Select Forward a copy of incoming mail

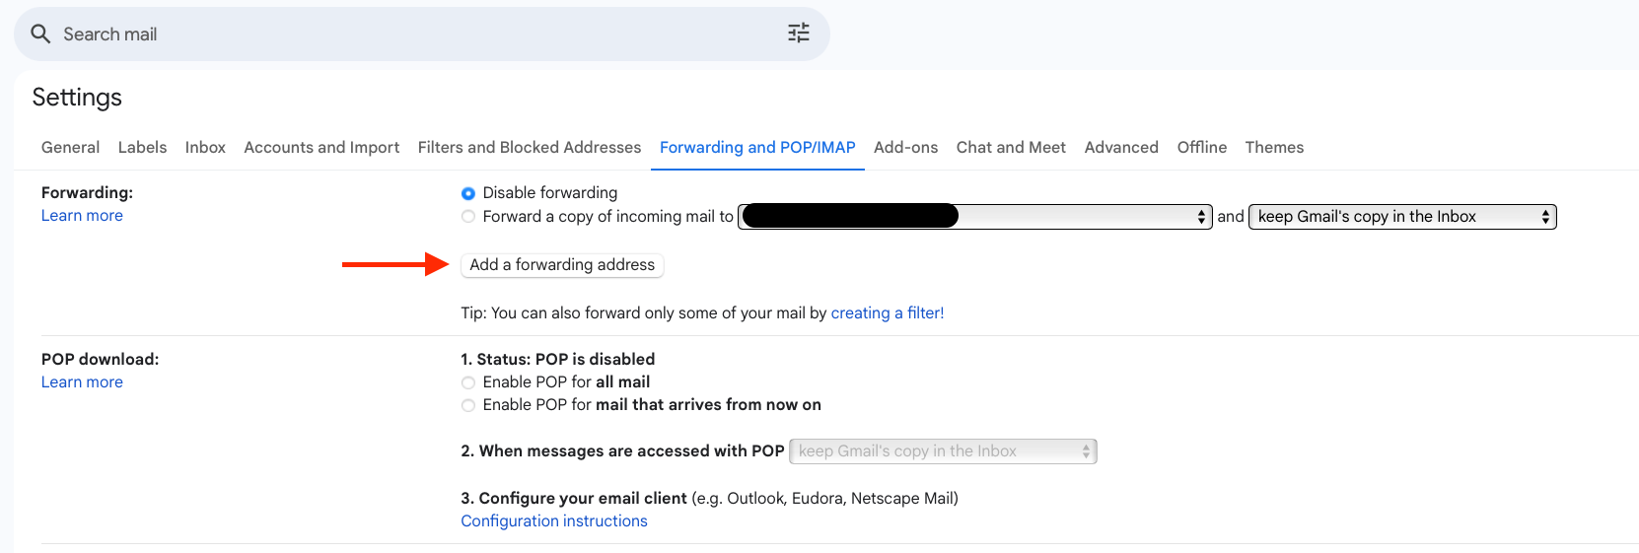468,217
